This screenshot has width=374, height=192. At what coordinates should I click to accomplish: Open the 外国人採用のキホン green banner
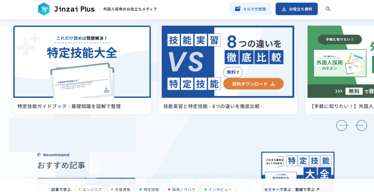[340, 62]
